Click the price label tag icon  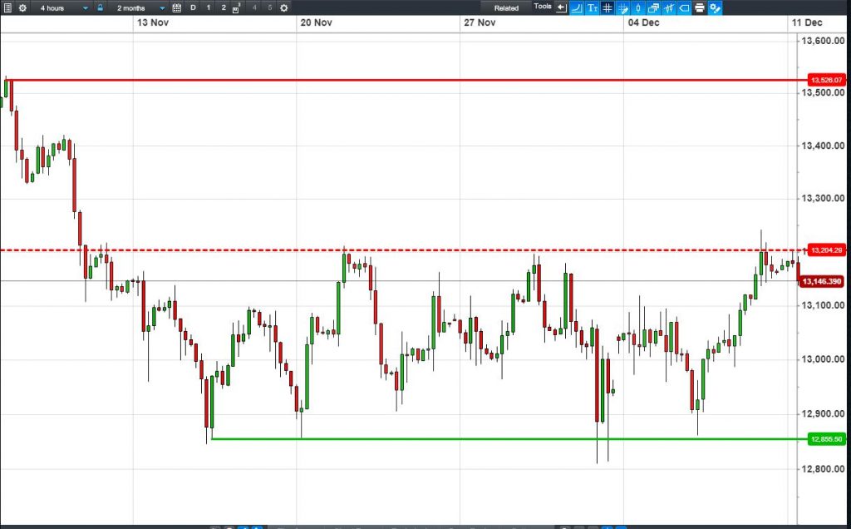685,7
